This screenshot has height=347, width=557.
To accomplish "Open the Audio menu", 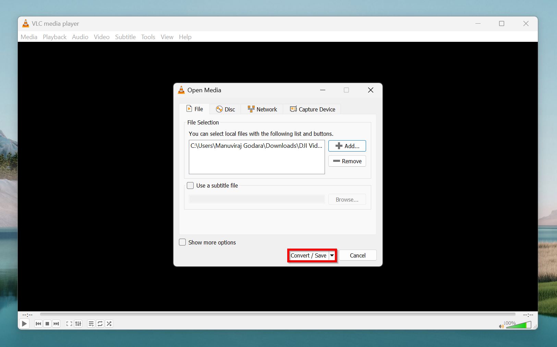I will 80,37.
